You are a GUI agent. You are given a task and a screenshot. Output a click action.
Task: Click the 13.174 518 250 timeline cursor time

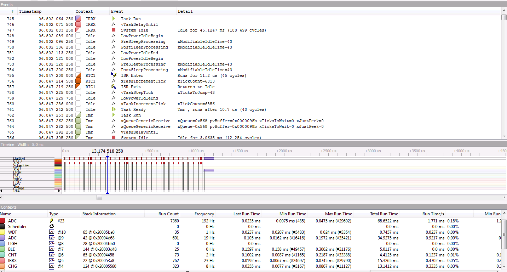[x=107, y=151]
